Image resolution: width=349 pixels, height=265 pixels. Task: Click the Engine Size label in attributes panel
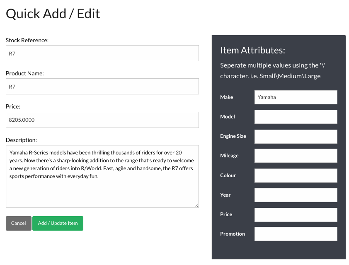233,136
